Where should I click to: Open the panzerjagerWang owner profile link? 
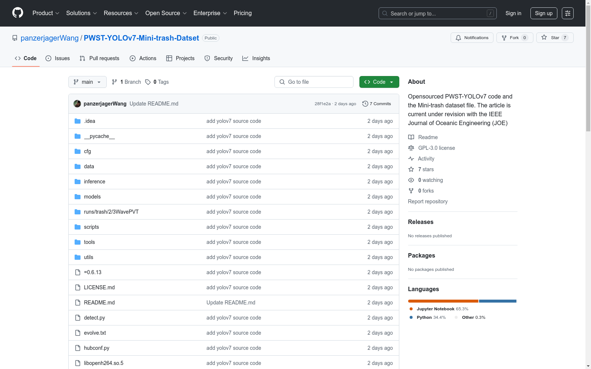click(49, 38)
